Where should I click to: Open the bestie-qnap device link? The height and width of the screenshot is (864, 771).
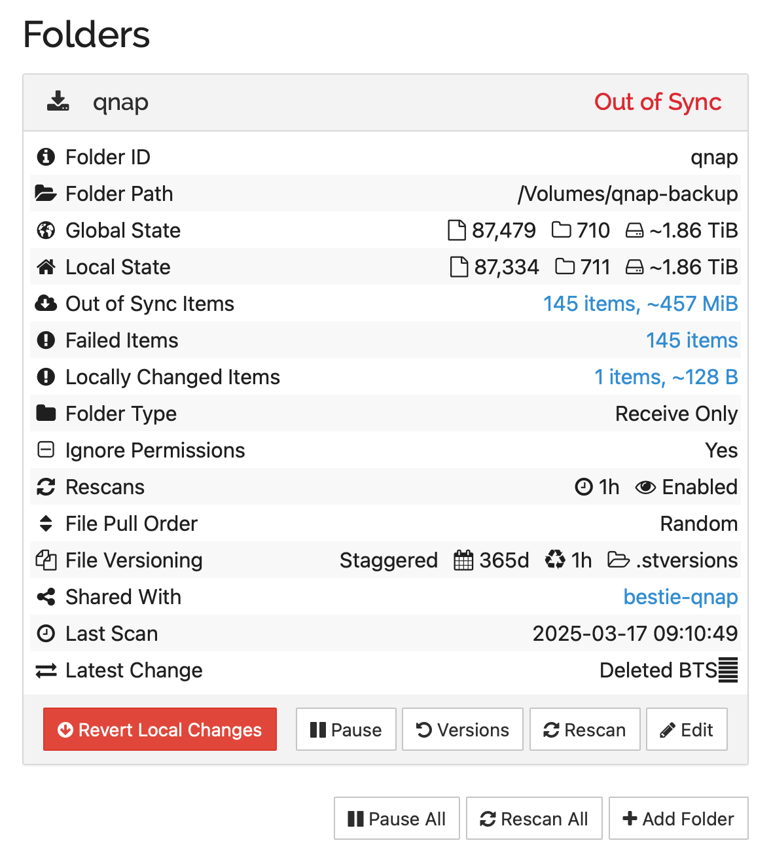681,597
